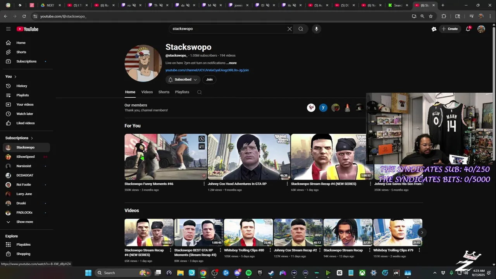Viewport: 496px width, 279px height.
Task: Clear the search box with the X
Action: pyautogui.click(x=289, y=29)
